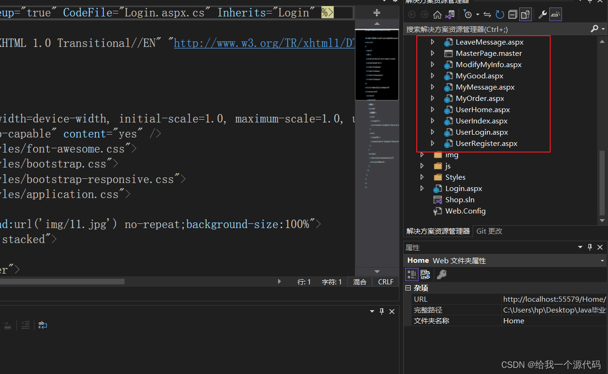The image size is (608, 374).
Task: Unpin the Properties window
Action: 590,247
